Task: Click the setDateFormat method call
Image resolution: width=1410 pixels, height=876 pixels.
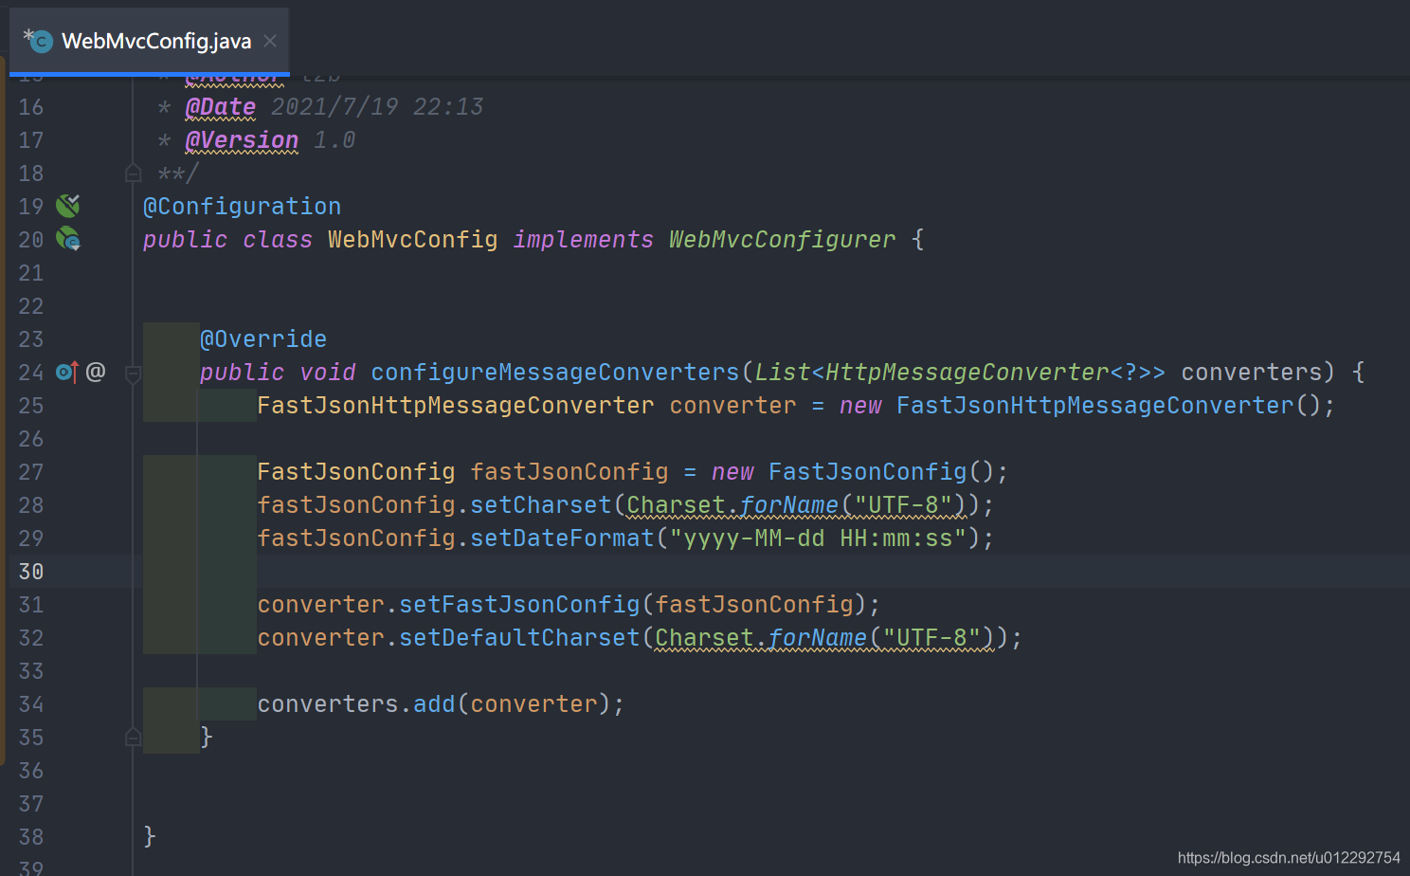Action: [x=562, y=538]
